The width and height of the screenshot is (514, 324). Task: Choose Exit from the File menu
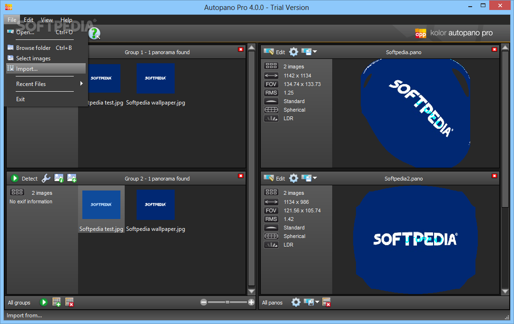(x=46, y=99)
